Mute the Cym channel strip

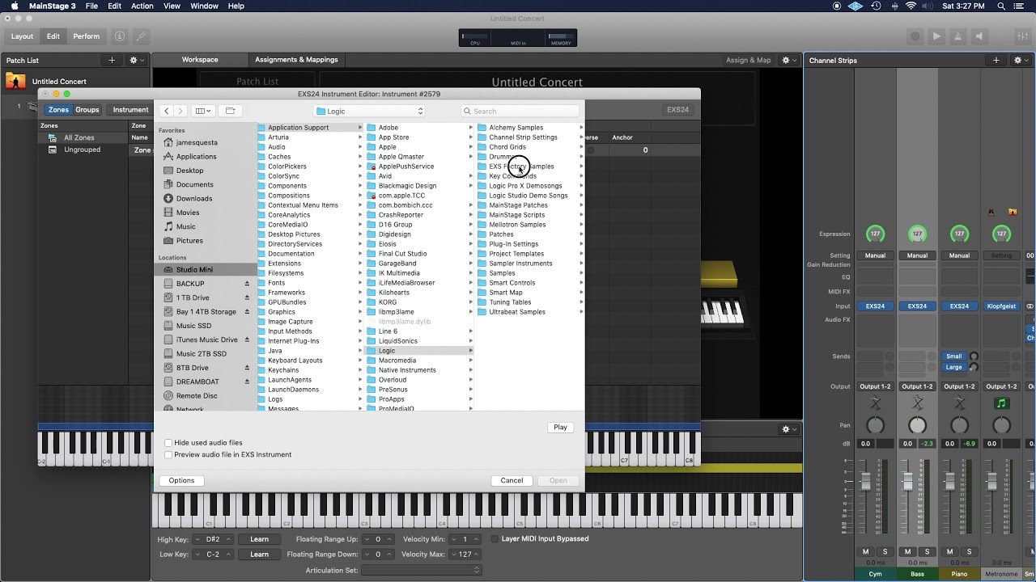point(865,552)
